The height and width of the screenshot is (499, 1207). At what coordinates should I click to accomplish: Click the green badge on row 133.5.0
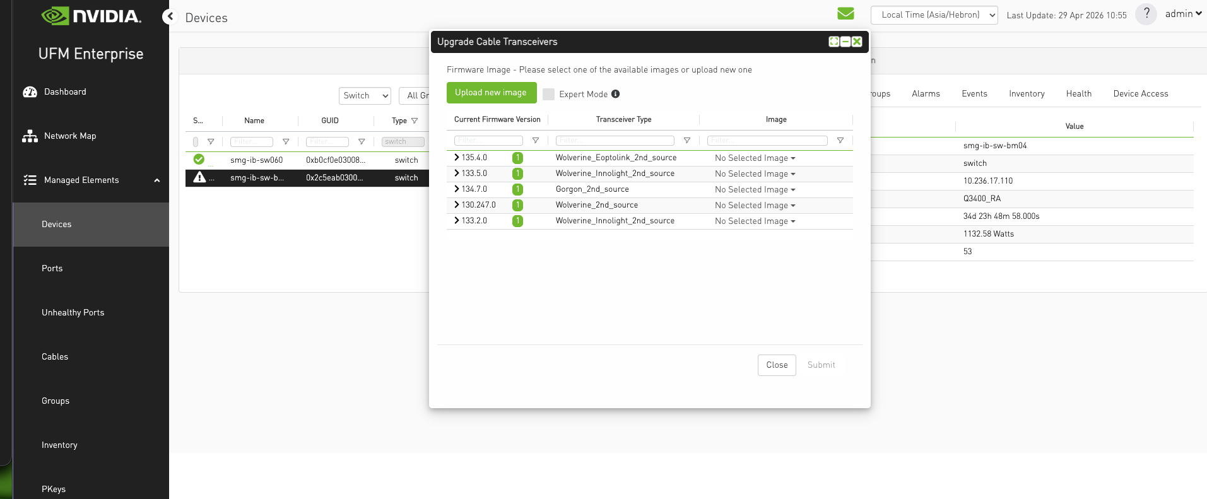517,173
